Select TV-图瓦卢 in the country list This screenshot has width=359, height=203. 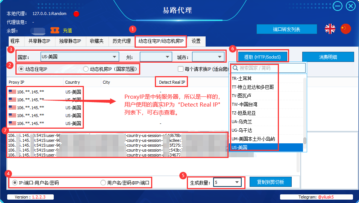[266, 96]
